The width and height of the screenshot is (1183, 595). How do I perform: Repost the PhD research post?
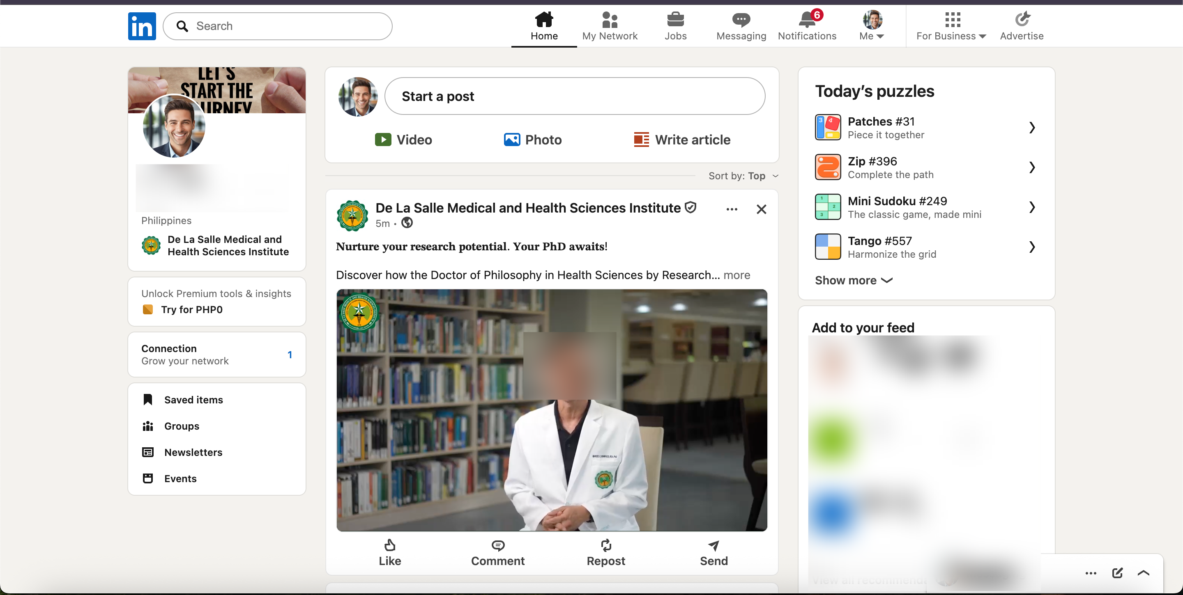pos(606,553)
